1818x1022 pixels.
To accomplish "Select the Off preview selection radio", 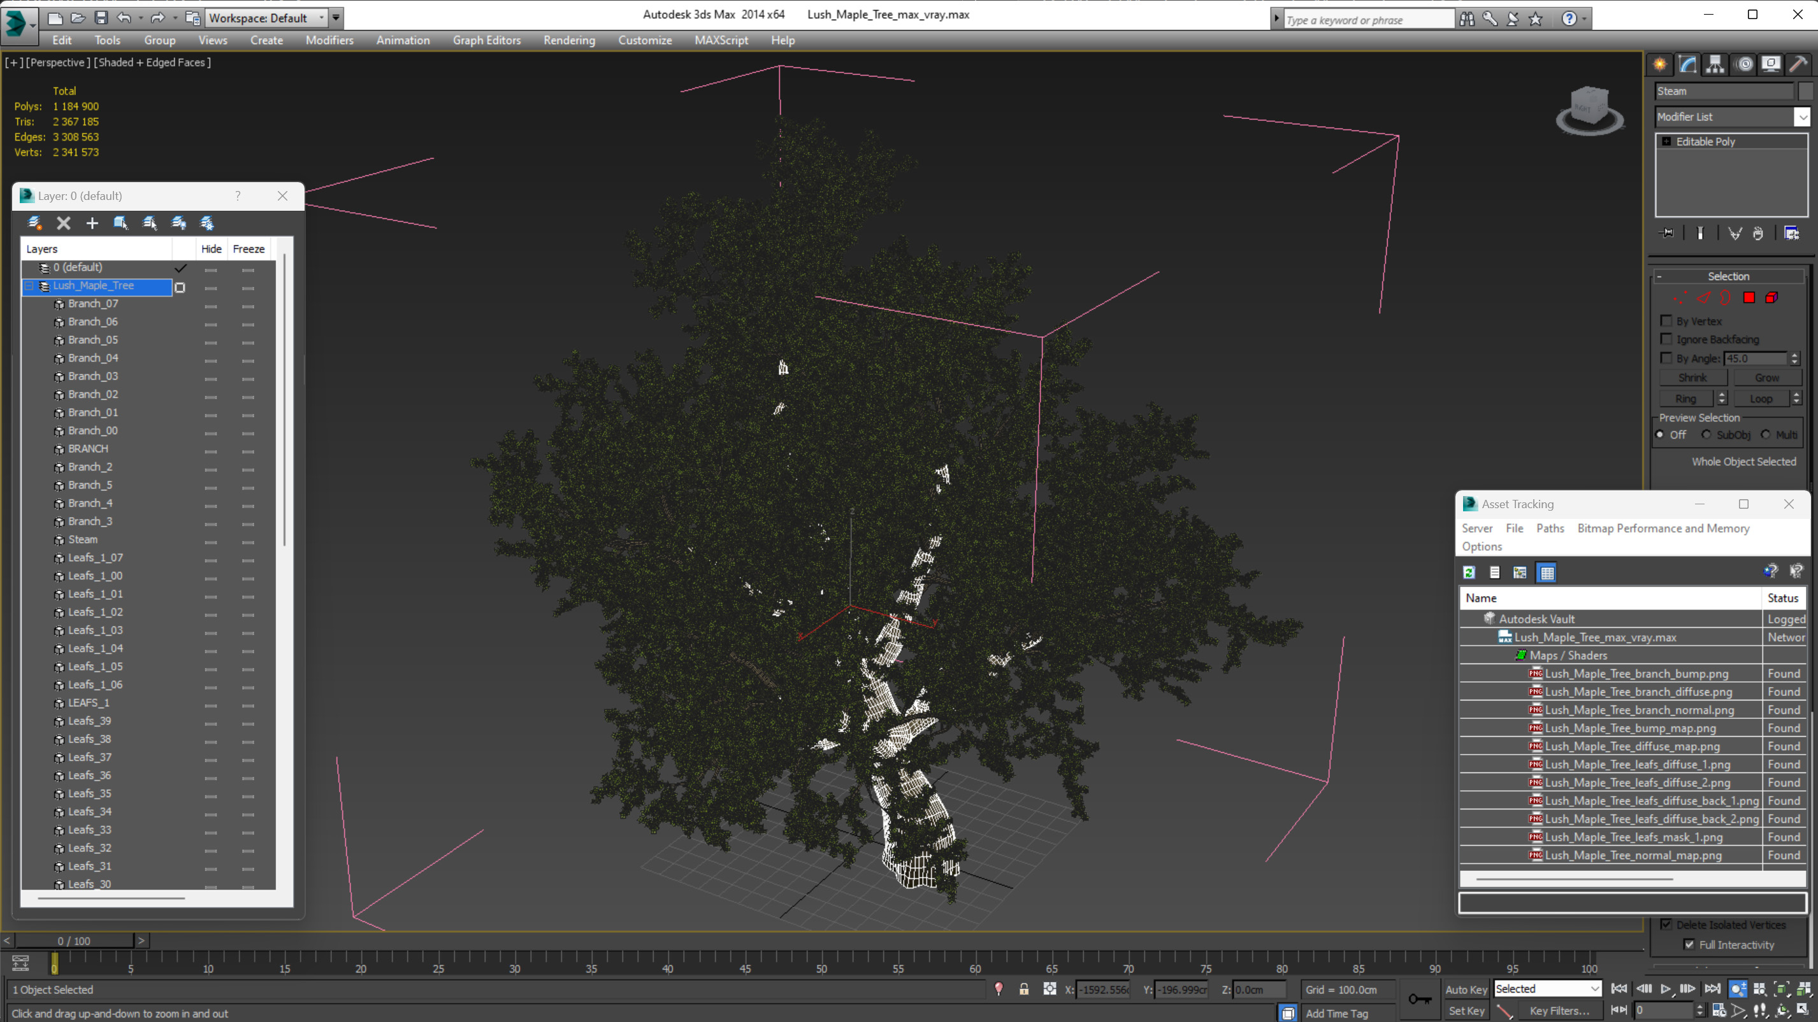I will tap(1660, 434).
